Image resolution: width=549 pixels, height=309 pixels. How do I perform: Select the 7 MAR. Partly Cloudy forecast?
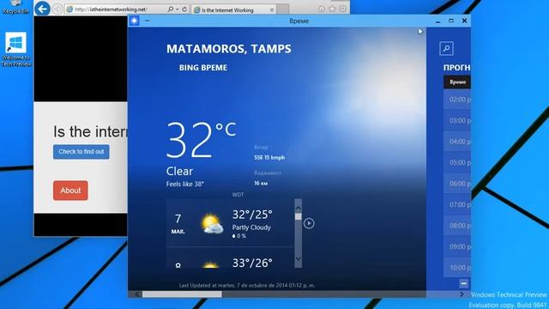[x=230, y=223]
